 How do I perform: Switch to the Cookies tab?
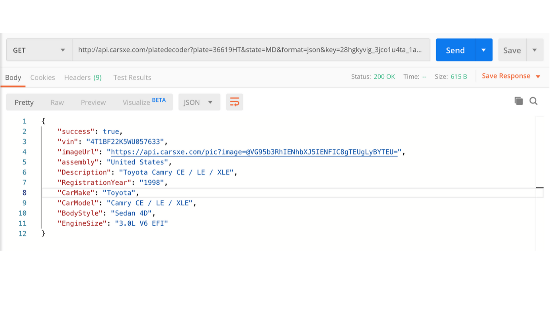42,77
